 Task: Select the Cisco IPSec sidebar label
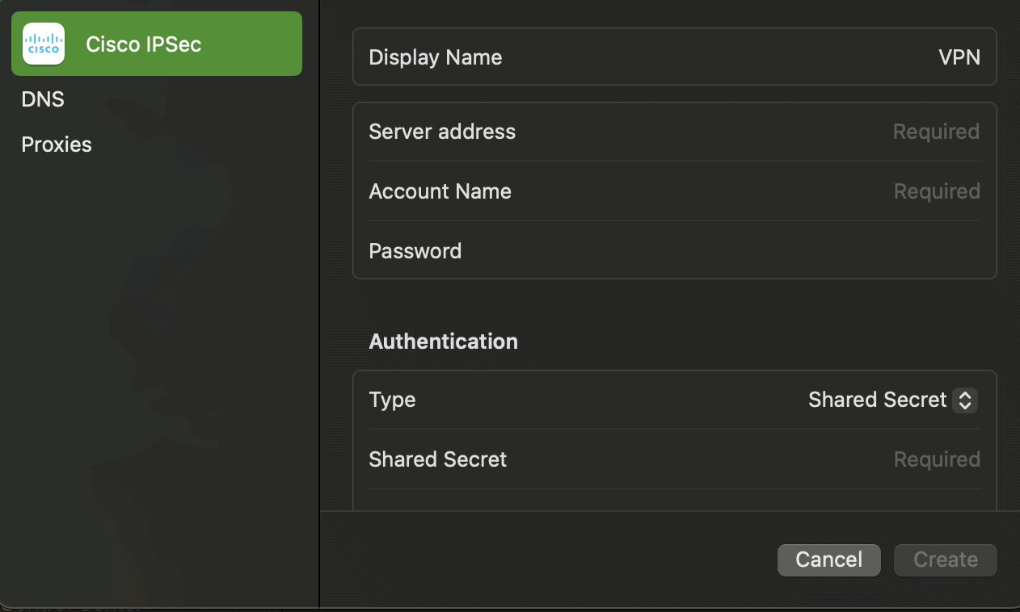pyautogui.click(x=144, y=44)
